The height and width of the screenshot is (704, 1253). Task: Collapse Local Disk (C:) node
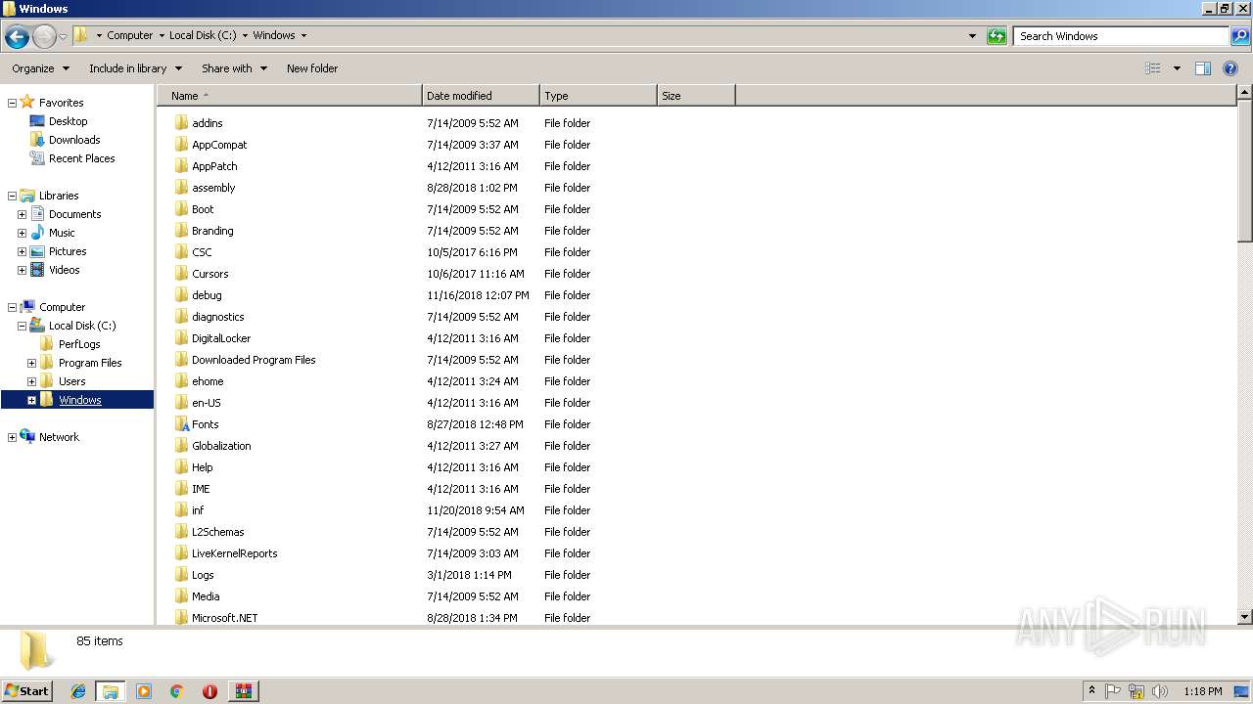22,326
